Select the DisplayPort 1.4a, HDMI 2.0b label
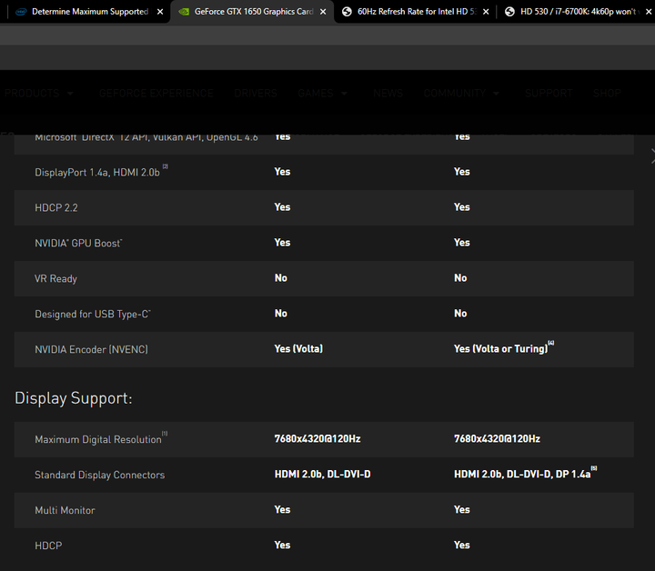The width and height of the screenshot is (655, 571). pyautogui.click(x=97, y=173)
